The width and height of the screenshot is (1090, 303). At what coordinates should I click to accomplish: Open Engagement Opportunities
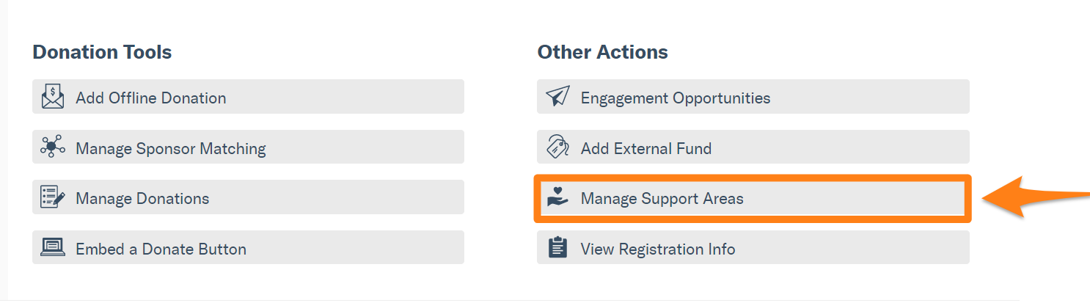pyautogui.click(x=753, y=97)
